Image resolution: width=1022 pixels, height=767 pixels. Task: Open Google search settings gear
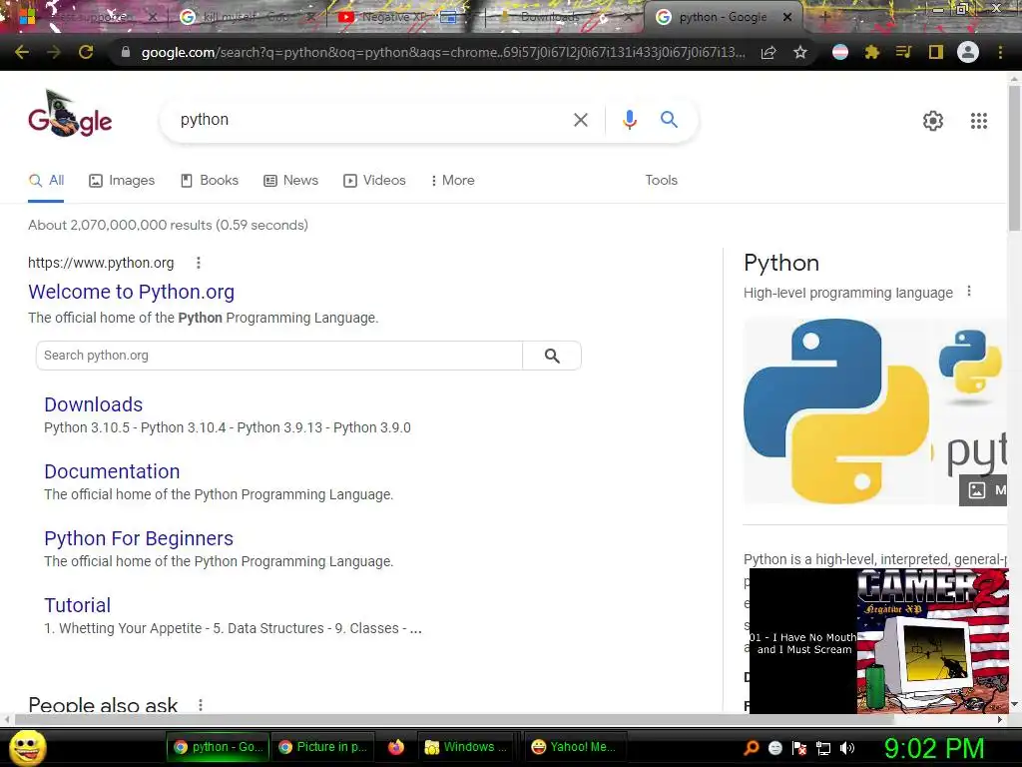point(933,121)
